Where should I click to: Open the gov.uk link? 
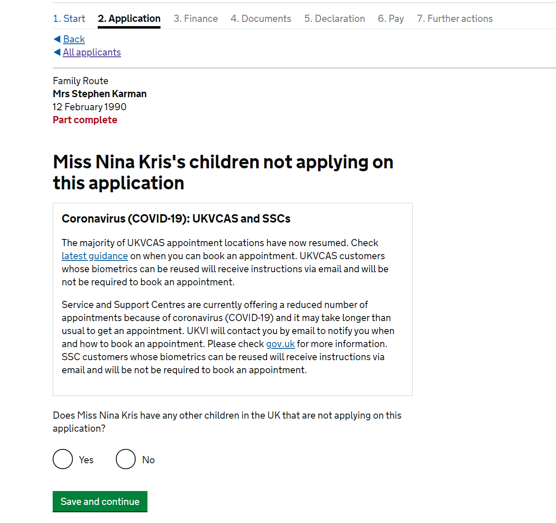[281, 344]
